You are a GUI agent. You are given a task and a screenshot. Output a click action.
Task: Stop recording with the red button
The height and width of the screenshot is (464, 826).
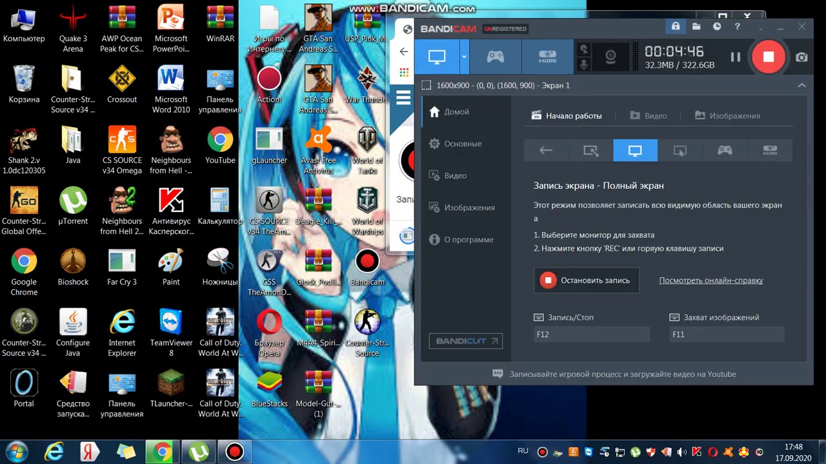[768, 57]
